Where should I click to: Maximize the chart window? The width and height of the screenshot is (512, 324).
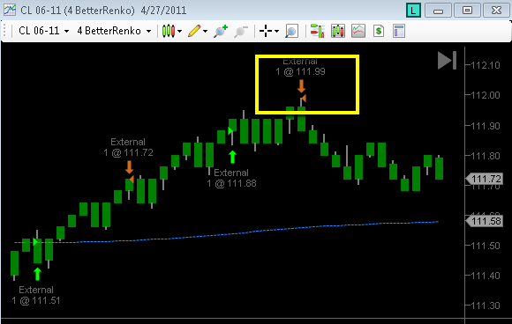coord(467,11)
